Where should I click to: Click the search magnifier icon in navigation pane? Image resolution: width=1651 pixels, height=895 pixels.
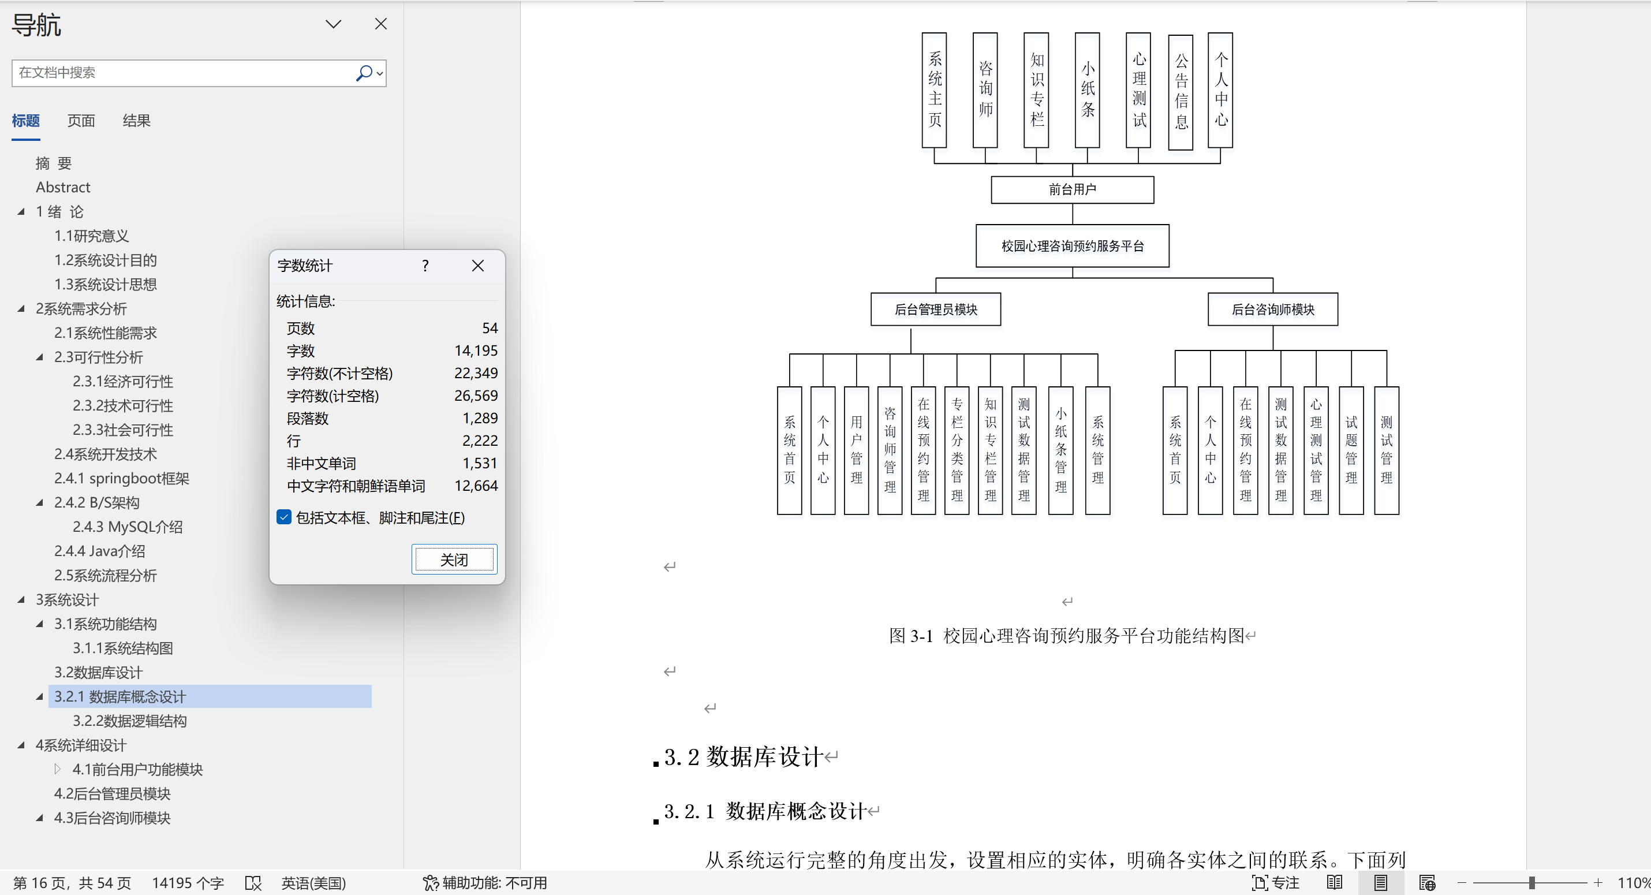pyautogui.click(x=364, y=73)
